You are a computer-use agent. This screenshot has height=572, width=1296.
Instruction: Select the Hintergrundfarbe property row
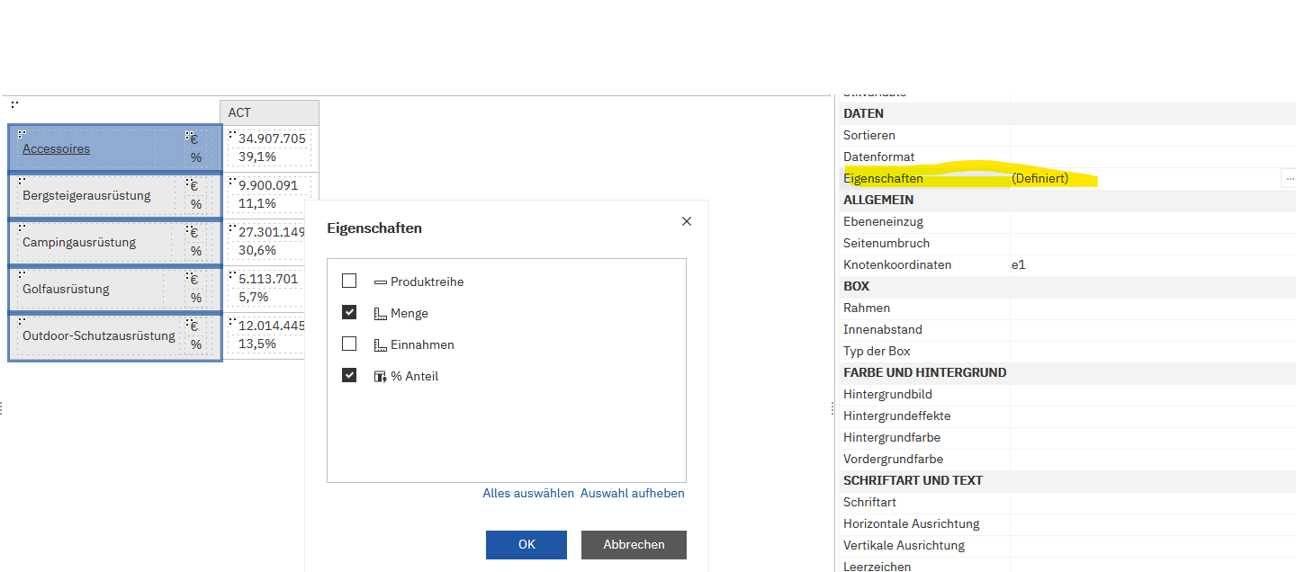click(x=892, y=438)
